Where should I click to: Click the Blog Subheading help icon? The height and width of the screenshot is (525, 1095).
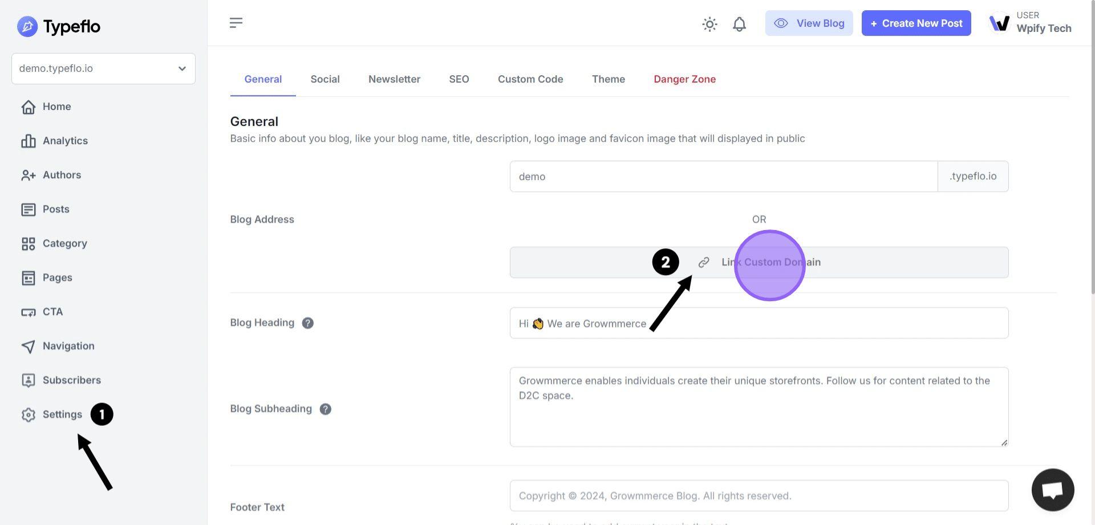coord(325,409)
